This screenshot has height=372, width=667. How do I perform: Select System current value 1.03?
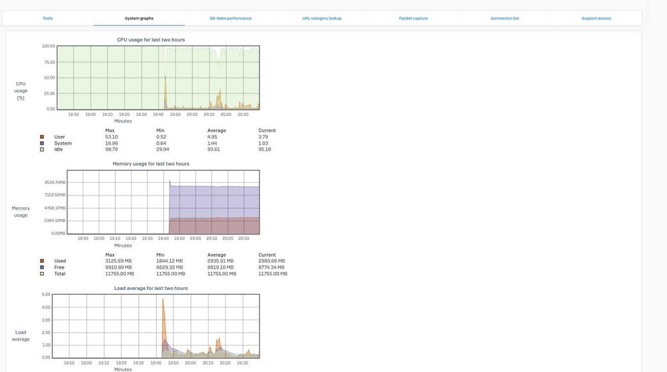263,143
